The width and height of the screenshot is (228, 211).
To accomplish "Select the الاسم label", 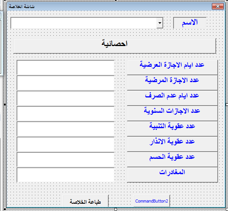I will [190, 23].
